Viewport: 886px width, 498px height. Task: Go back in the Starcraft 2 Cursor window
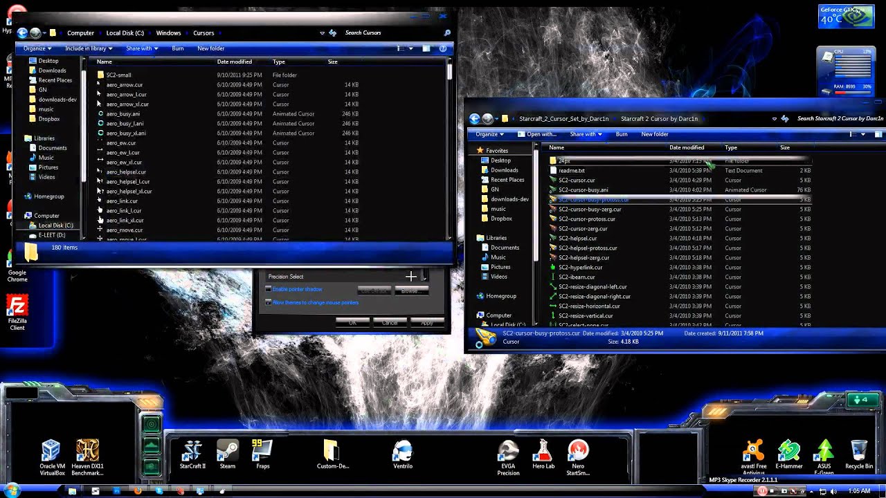[x=475, y=118]
